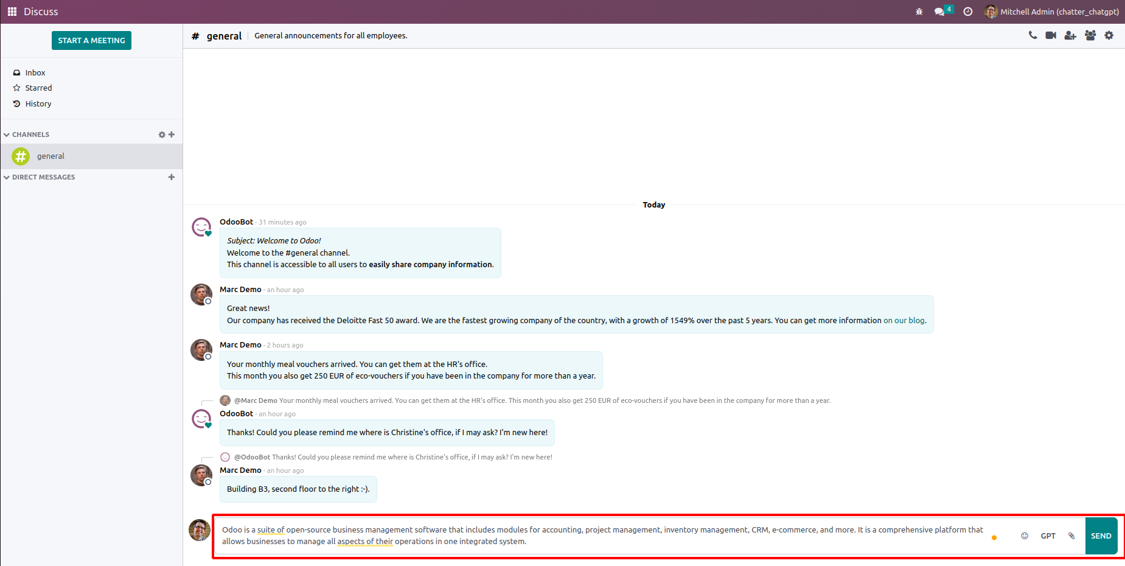Click OdooBot avatar on welcome message
1125x566 pixels.
pos(201,227)
